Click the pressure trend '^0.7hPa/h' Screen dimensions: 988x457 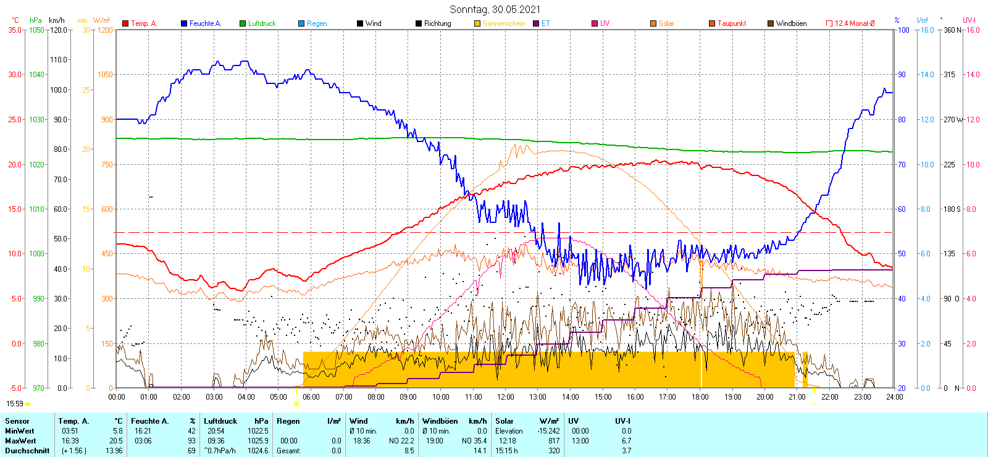220,451
